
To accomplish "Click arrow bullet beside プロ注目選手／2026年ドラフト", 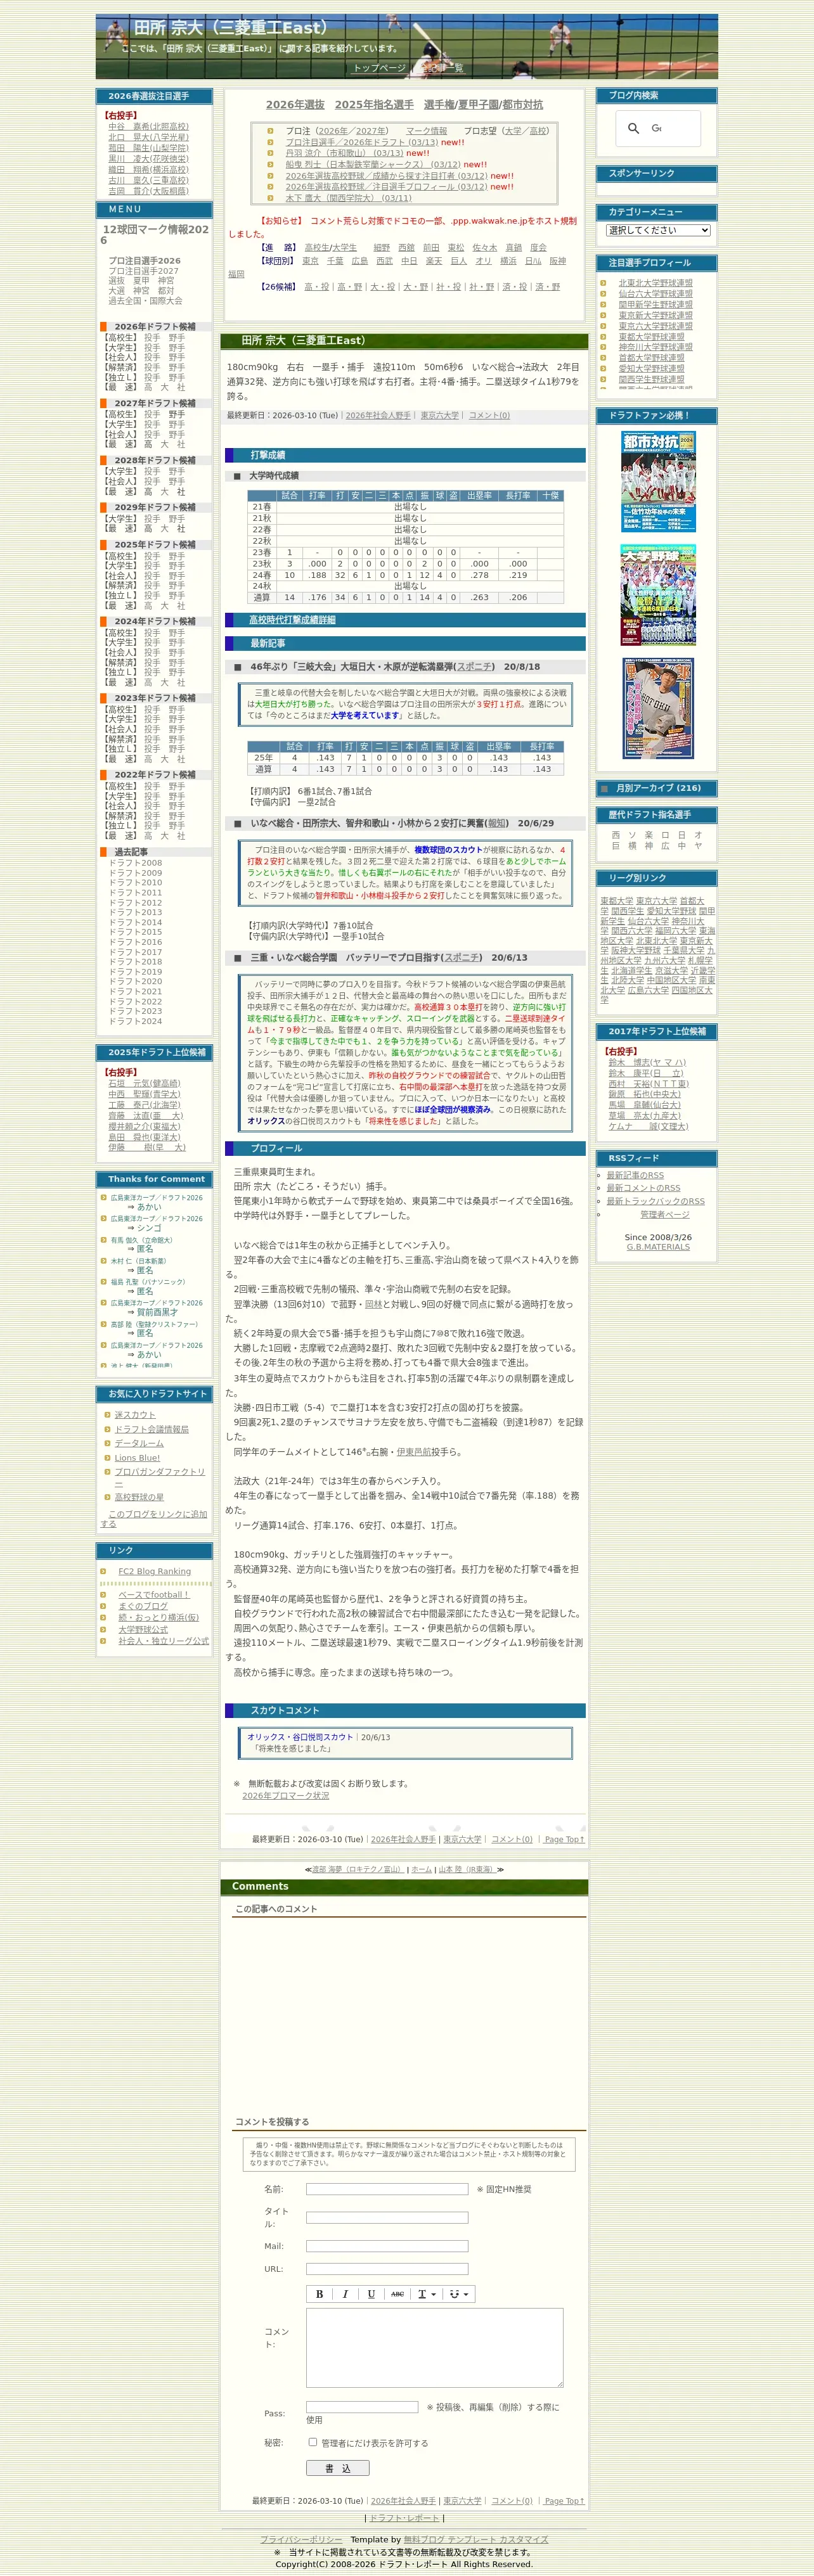I will click(x=270, y=142).
